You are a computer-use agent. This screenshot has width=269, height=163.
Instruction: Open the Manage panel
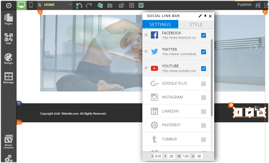[8, 78]
